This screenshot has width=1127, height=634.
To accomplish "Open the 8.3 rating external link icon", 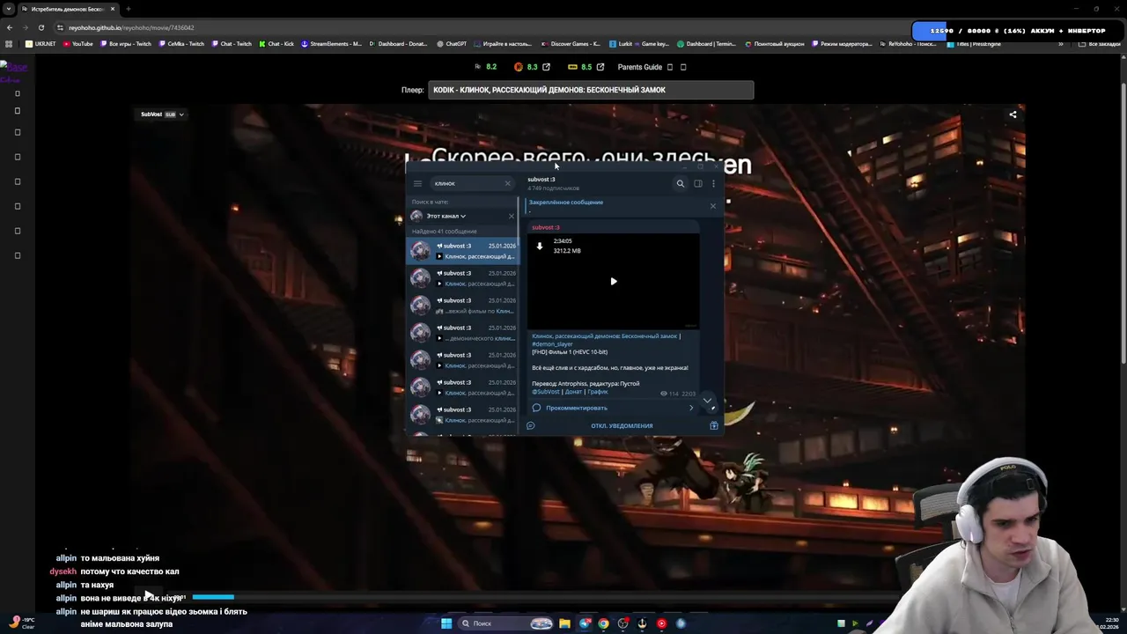I will tap(546, 67).
